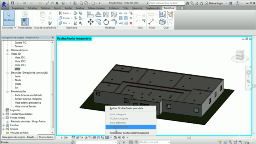Image resolution: width=256 pixels, height=144 pixels.
Task: Expand the Tabelas/Quantidades node
Action: point(4,114)
